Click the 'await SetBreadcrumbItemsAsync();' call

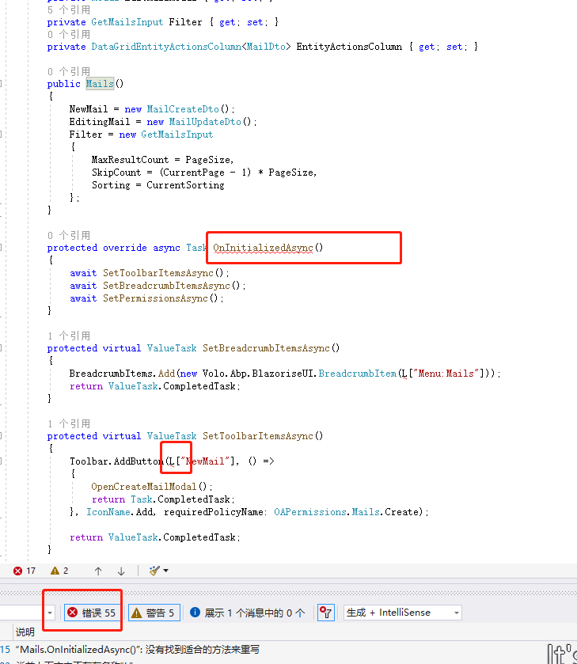coord(158,286)
